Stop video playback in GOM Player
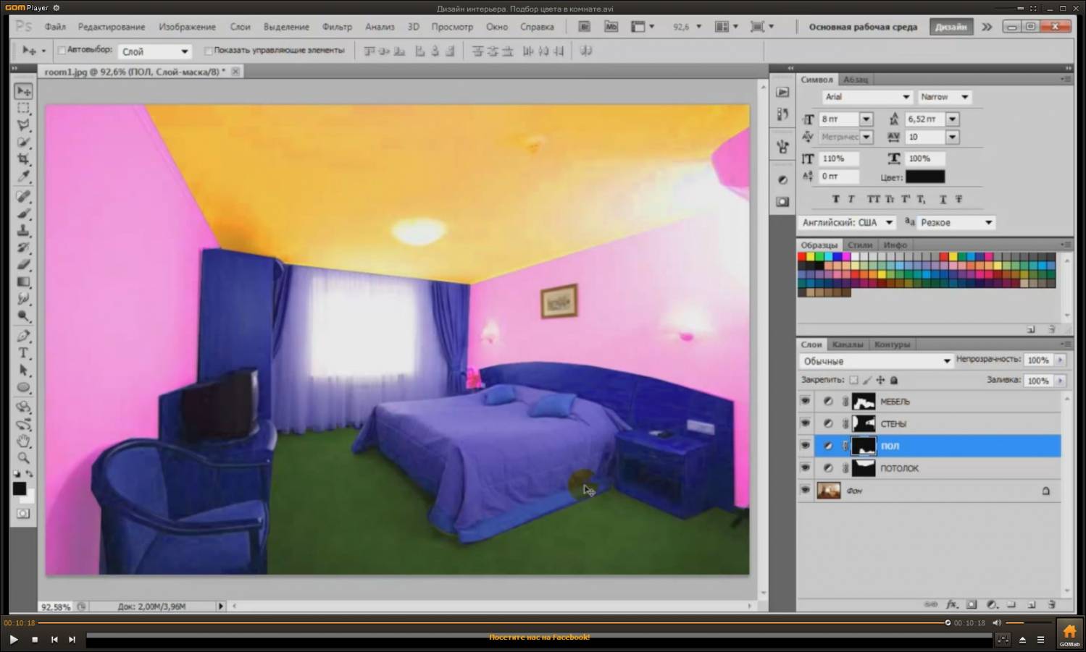Viewport: 1086px width, 652px height. tap(34, 639)
